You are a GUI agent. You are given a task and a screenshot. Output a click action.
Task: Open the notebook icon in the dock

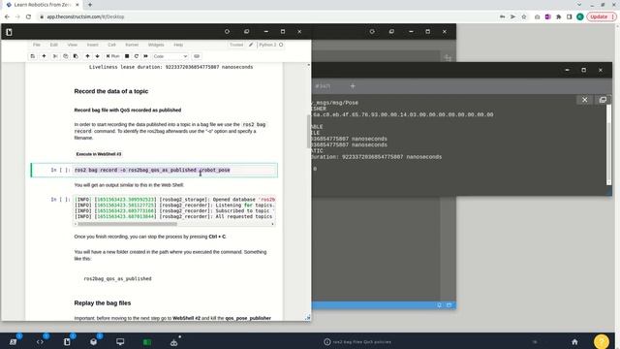click(67, 342)
